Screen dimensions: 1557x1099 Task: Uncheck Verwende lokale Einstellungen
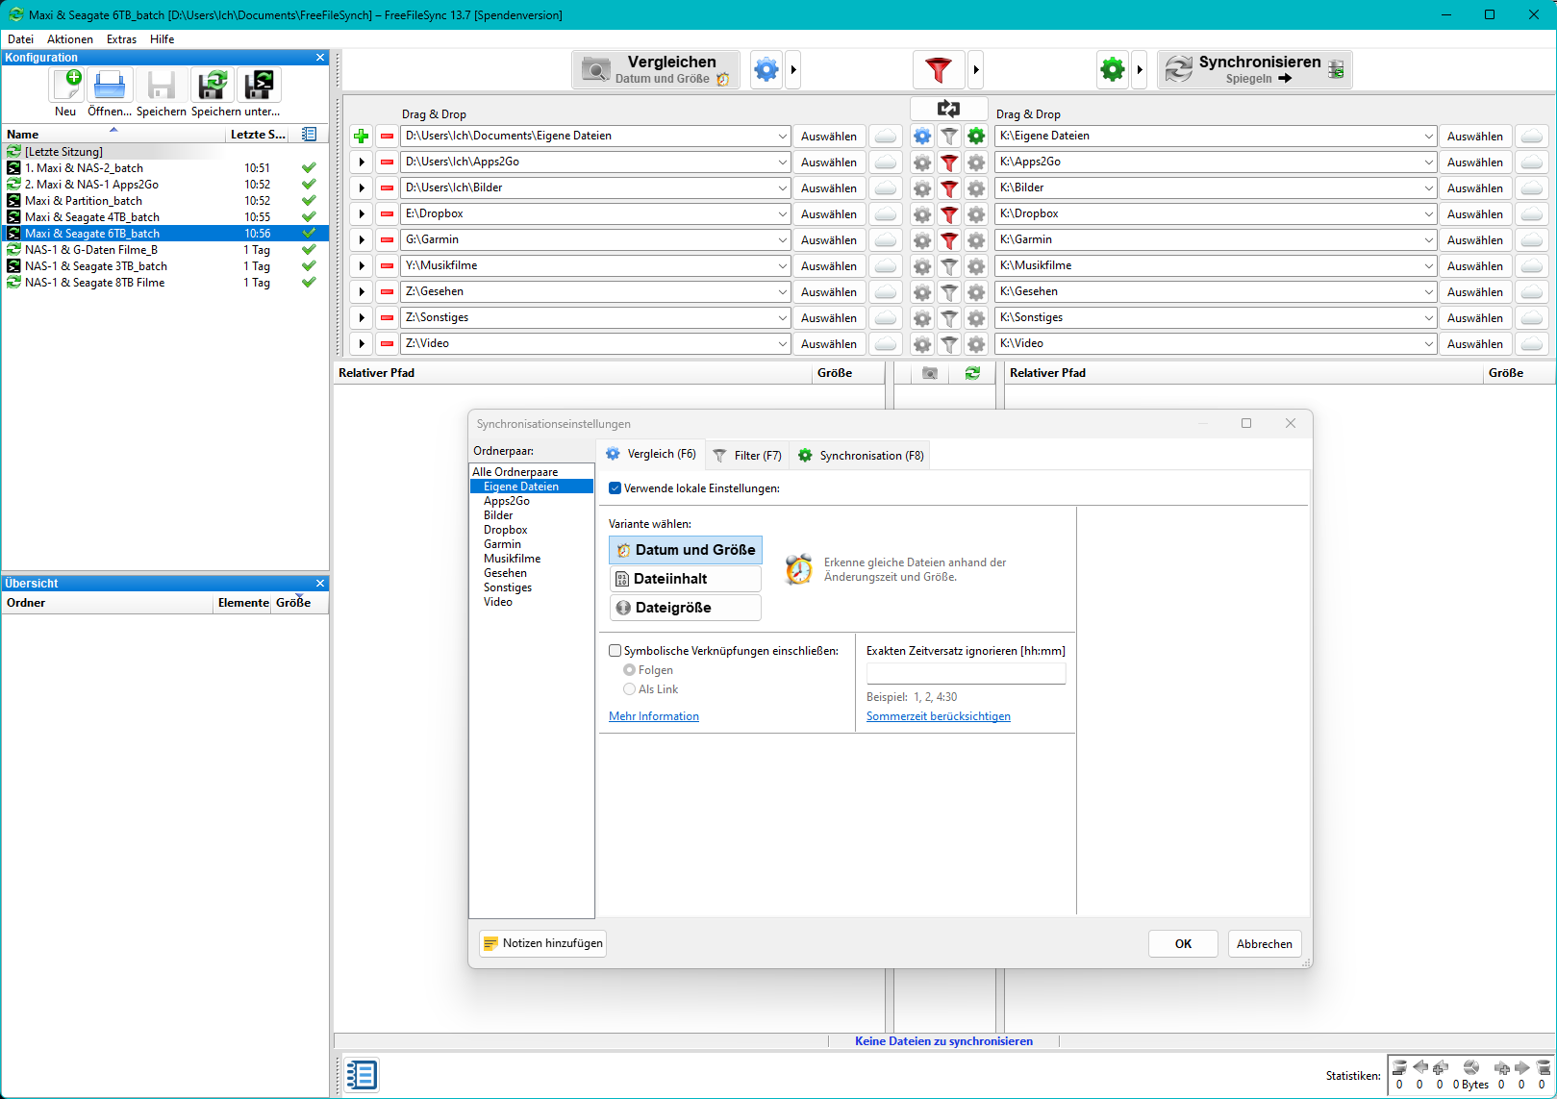[615, 488]
